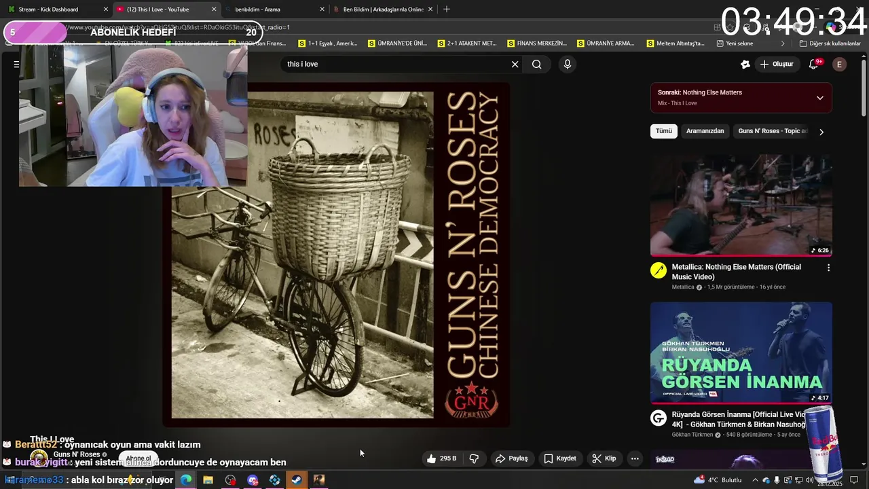Viewport: 869px width, 489px height.
Task: Open the account avatar labeled E
Action: point(839,65)
